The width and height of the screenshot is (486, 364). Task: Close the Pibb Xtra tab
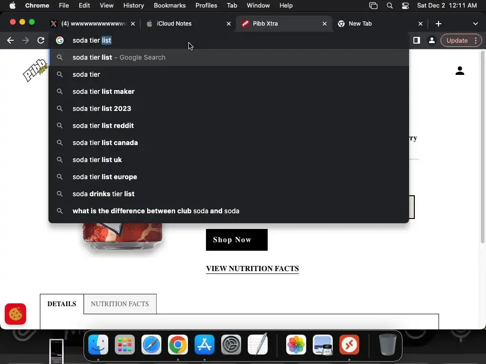[325, 24]
